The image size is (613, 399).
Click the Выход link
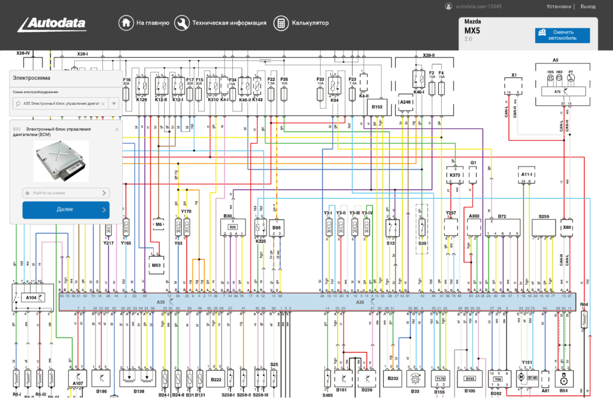[x=588, y=7]
